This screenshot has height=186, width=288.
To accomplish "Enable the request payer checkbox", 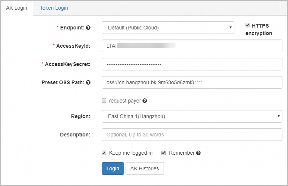I will point(104,101).
